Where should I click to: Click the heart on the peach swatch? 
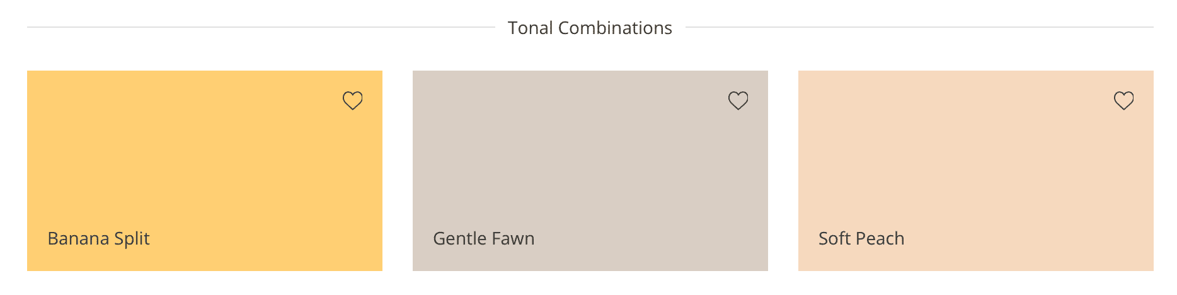point(1123,100)
